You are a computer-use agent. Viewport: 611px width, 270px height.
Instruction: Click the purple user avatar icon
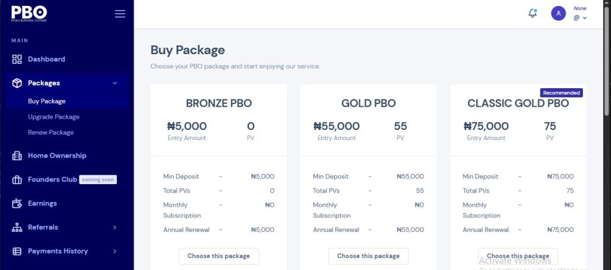tap(558, 14)
